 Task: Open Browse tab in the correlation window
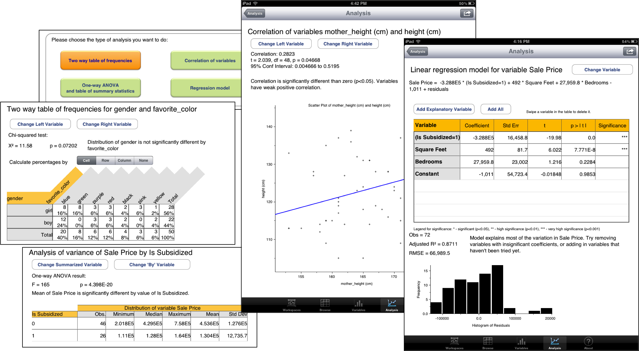click(x=325, y=305)
